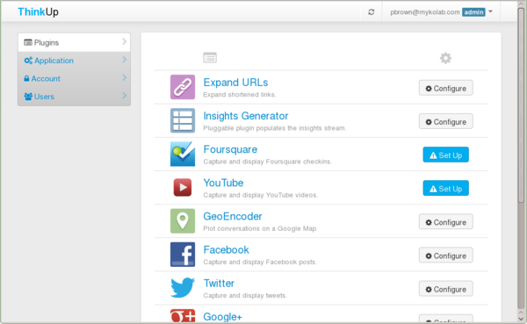This screenshot has width=527, height=324.
Task: Click the YouTube play icon
Action: click(x=183, y=187)
